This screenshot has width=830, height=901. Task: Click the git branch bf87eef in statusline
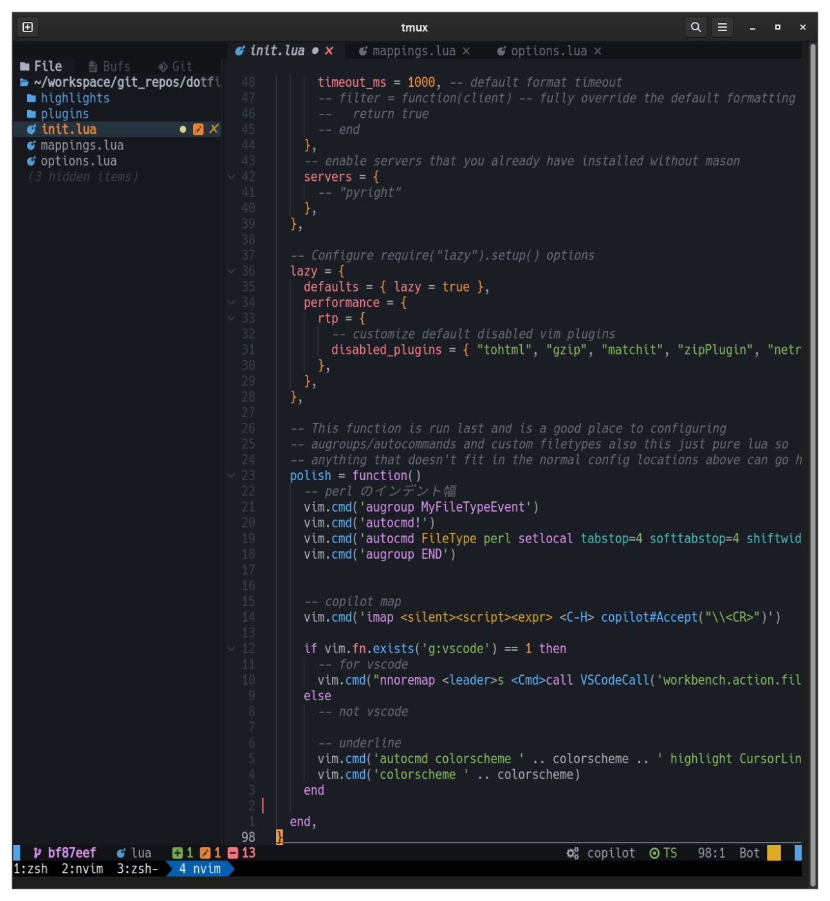[64, 853]
